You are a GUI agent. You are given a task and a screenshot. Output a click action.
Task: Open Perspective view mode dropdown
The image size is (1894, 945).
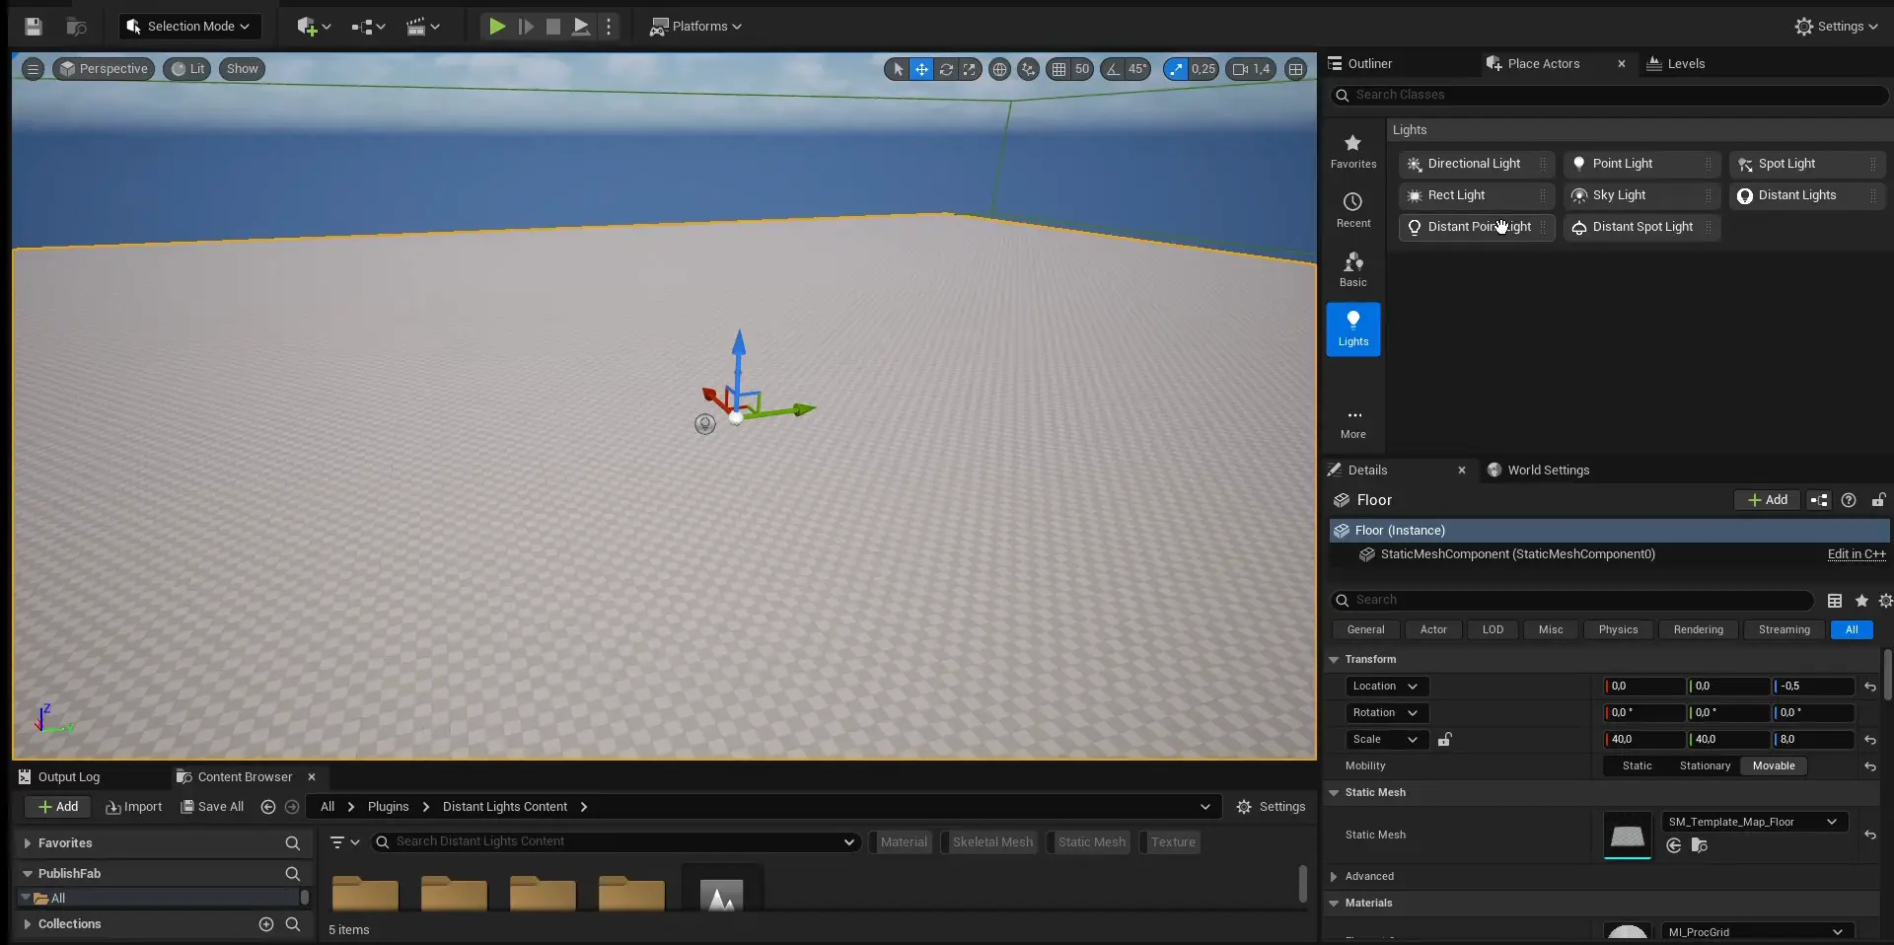pyautogui.click(x=104, y=69)
